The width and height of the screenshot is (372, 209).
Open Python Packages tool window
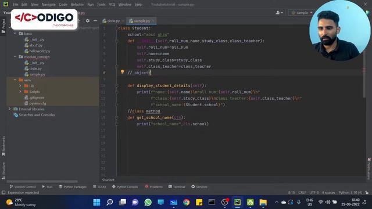point(73,187)
